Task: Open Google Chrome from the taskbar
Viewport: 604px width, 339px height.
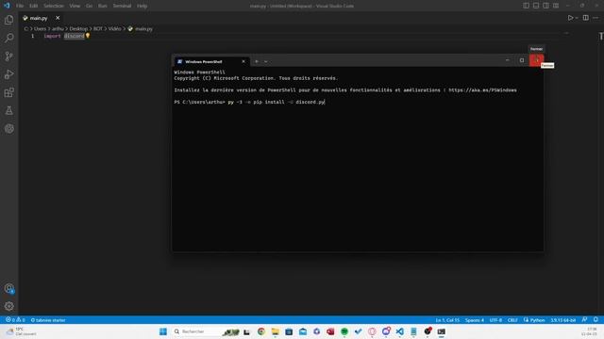Action: [261, 331]
